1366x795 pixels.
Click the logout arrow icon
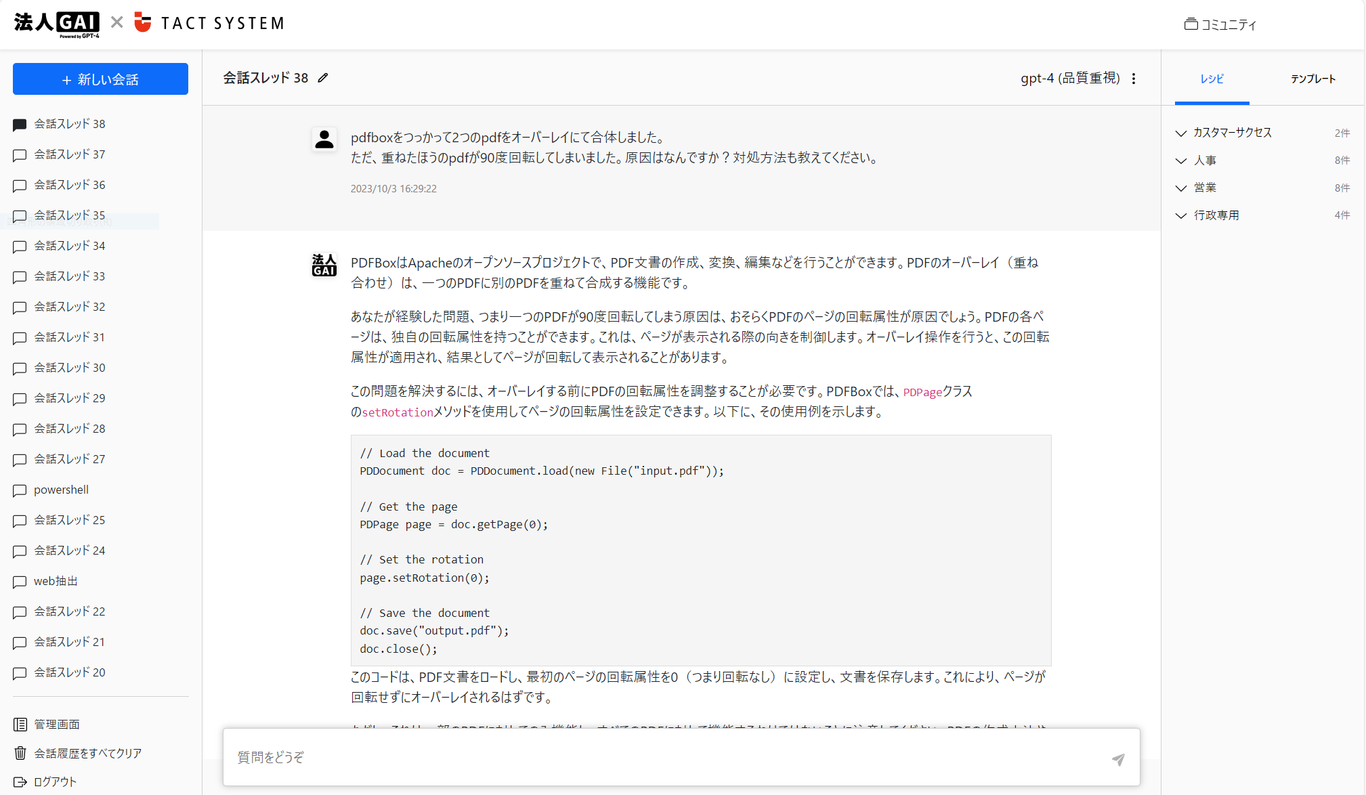pyautogui.click(x=20, y=782)
